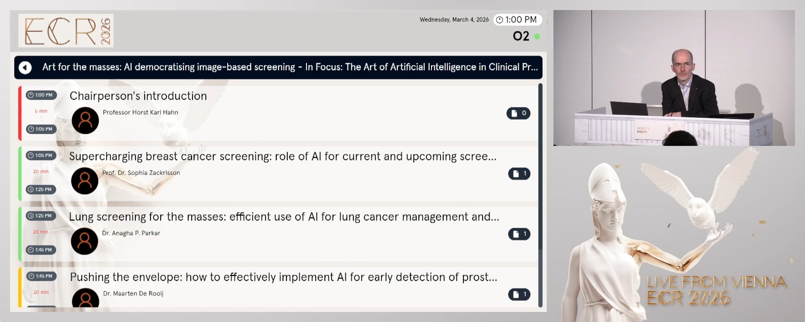Select the Lung screening for the masses talk

click(x=284, y=217)
